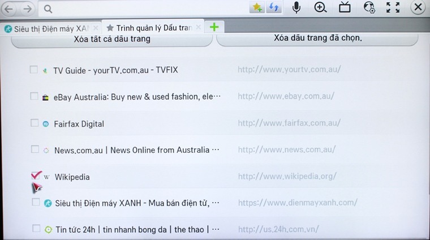Activate voice search microphone icon
The image size is (430, 240).
[x=296, y=8]
